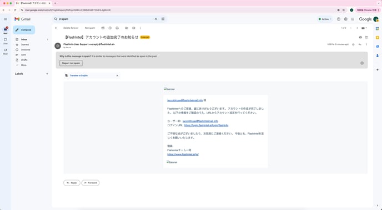Star this message

(354, 44)
